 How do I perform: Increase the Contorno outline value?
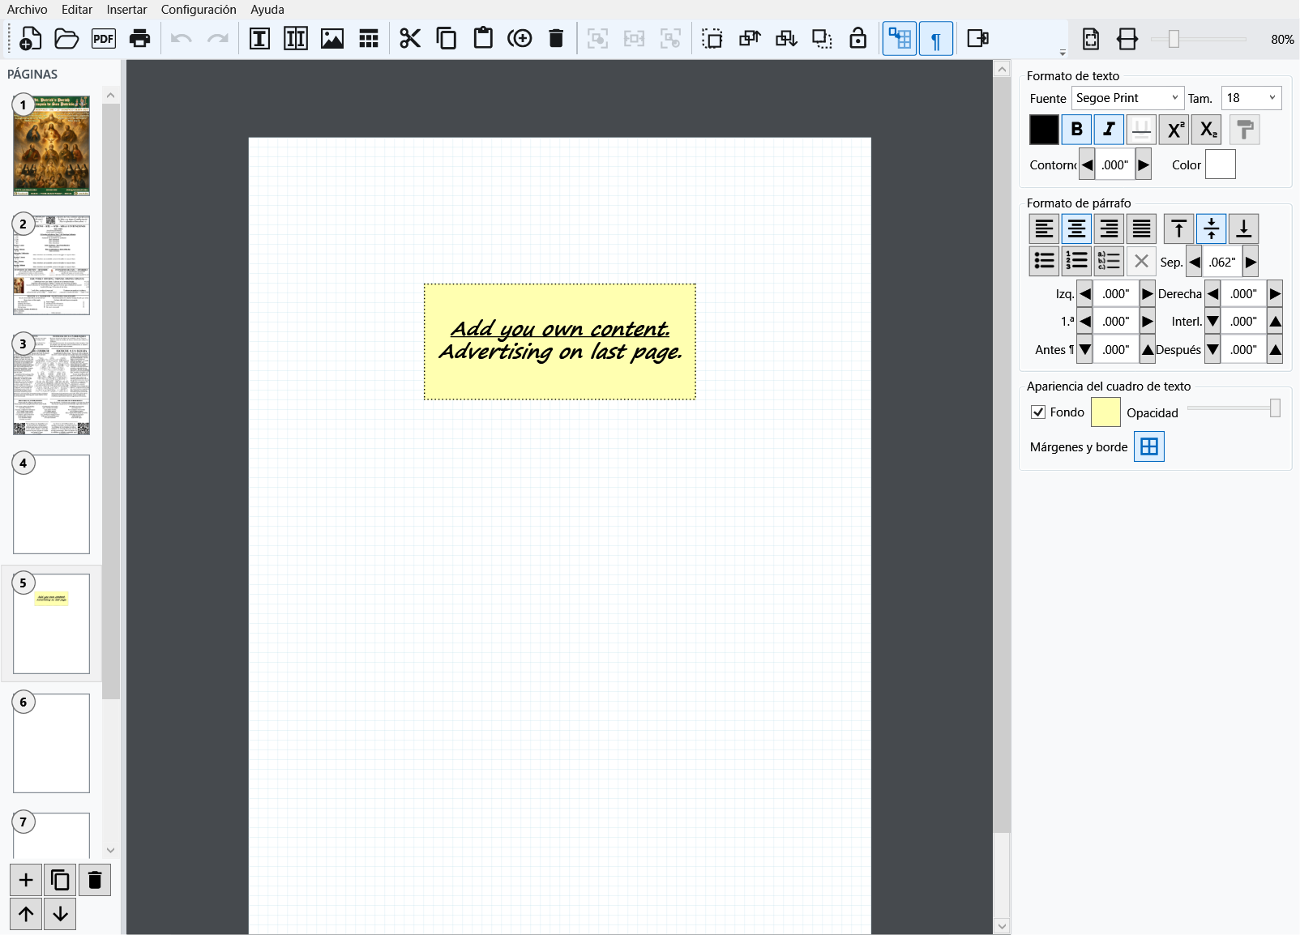click(x=1144, y=164)
